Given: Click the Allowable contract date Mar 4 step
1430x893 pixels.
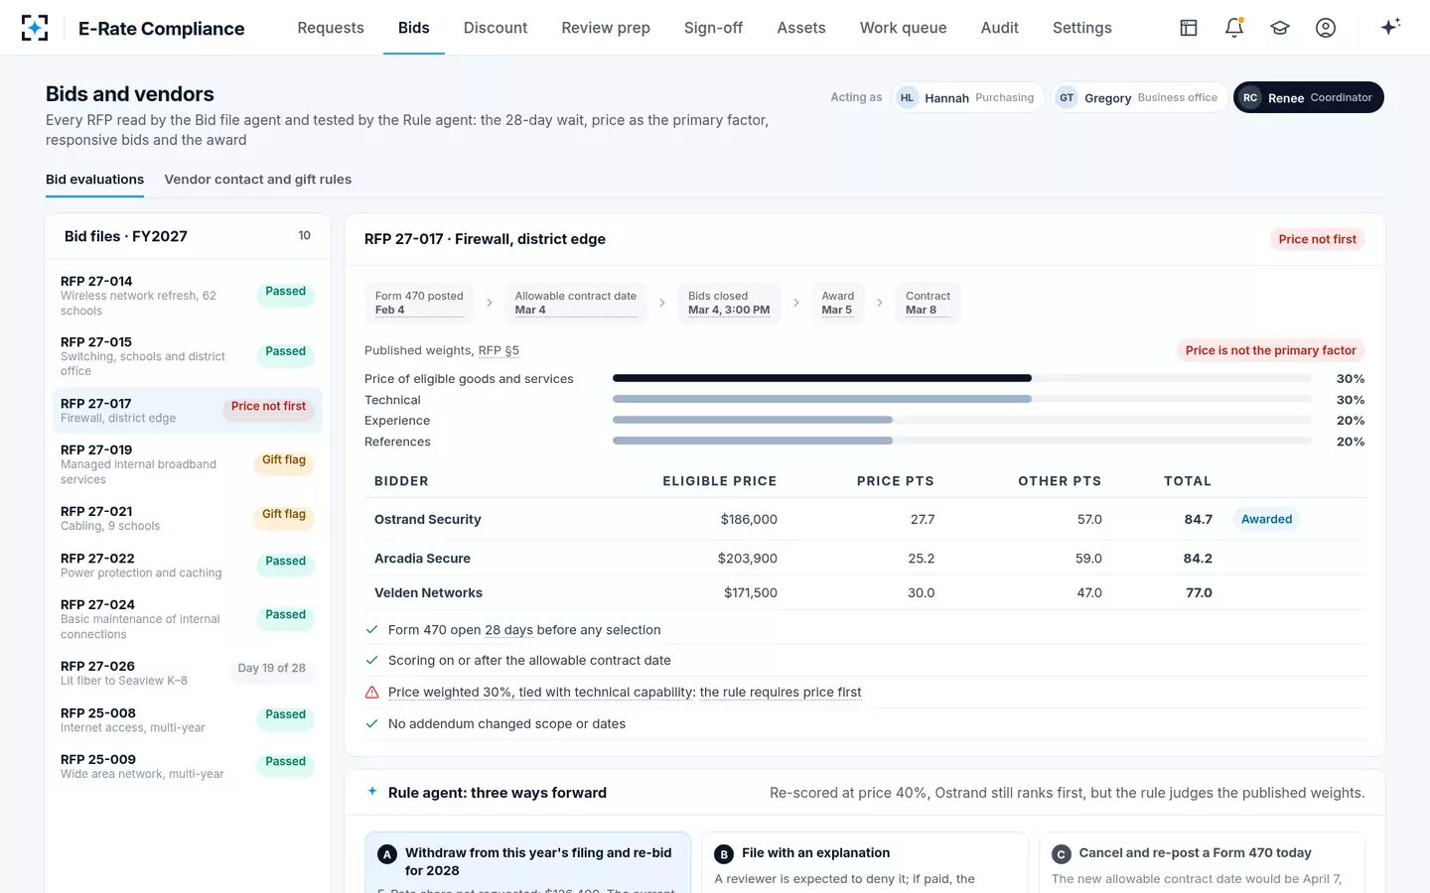Looking at the screenshot, I should (x=576, y=303).
